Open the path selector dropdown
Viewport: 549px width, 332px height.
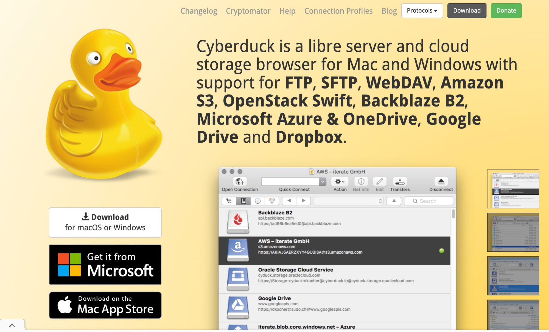coord(349,201)
